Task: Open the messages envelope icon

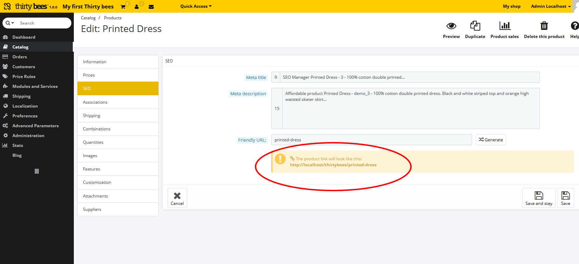Action: (x=151, y=7)
